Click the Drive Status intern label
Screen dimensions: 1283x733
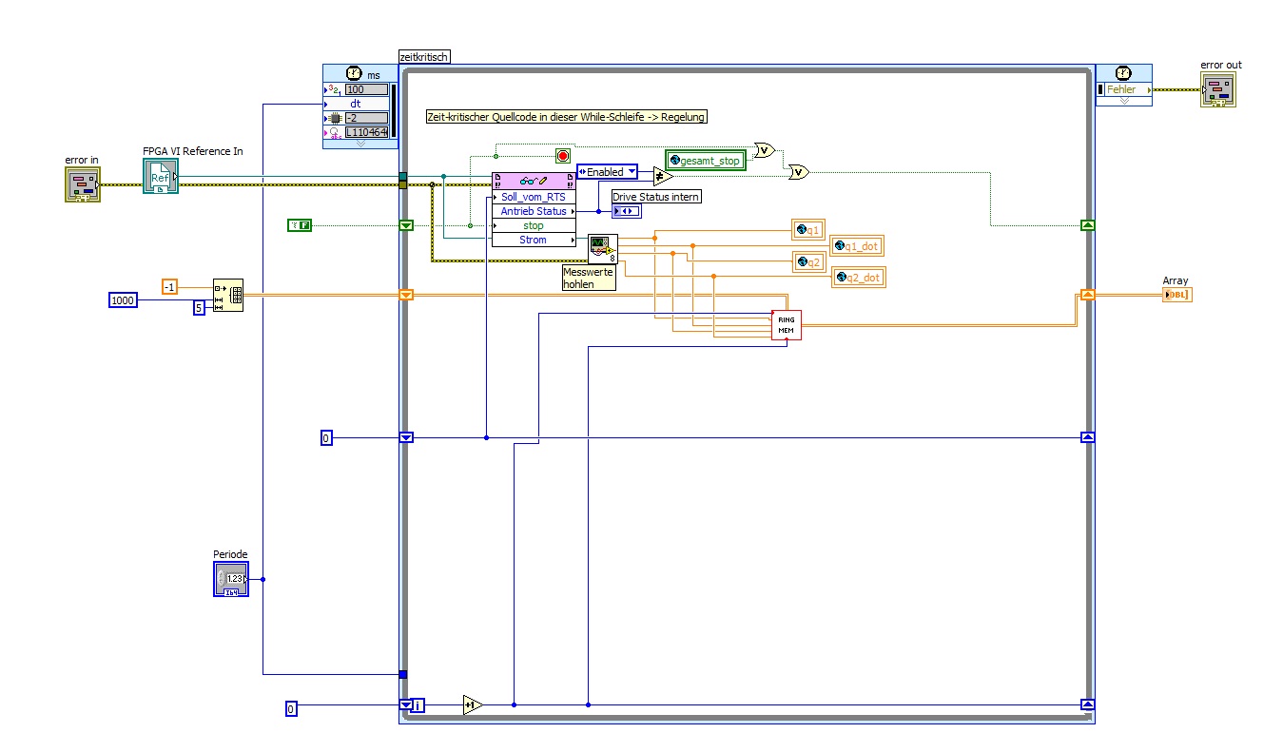[x=656, y=197]
